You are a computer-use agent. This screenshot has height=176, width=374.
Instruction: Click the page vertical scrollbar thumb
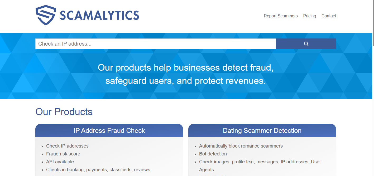pos(373,23)
